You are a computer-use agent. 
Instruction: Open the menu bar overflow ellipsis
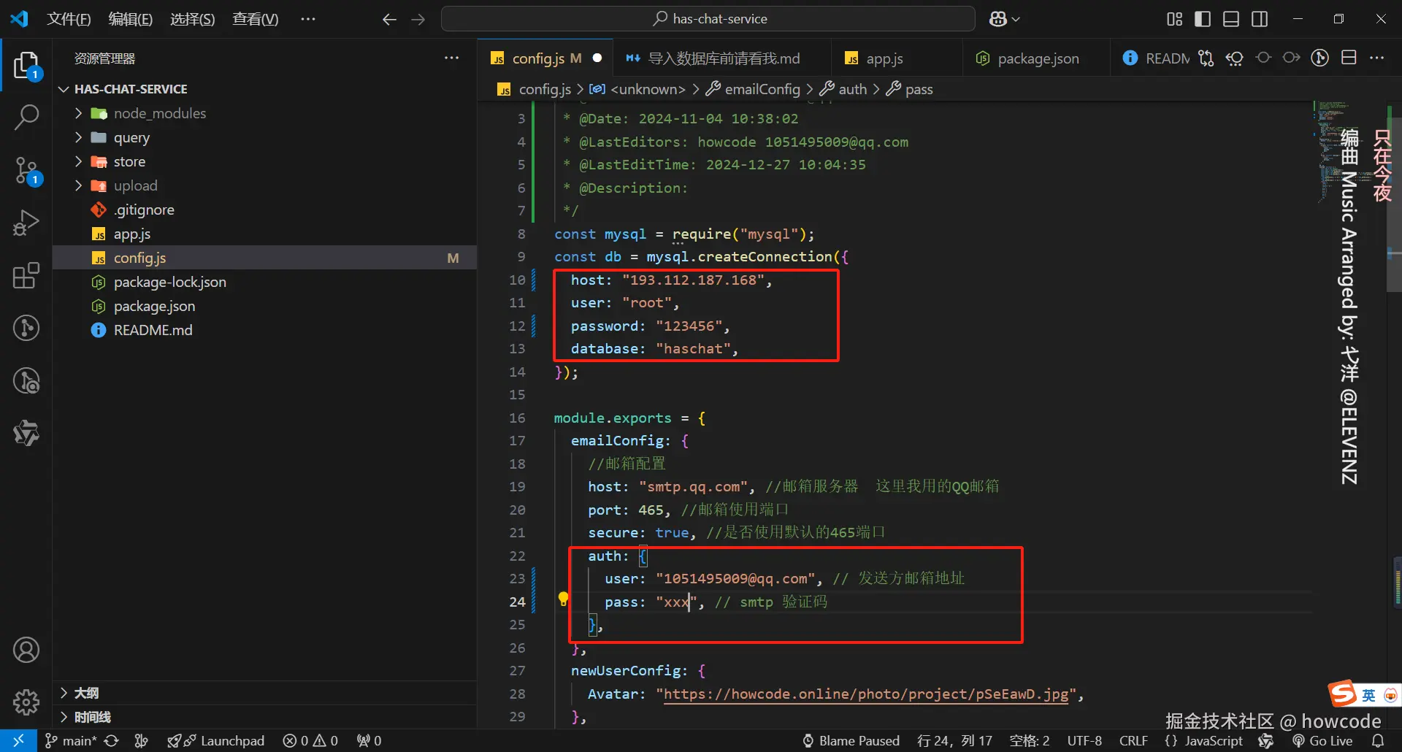point(308,19)
